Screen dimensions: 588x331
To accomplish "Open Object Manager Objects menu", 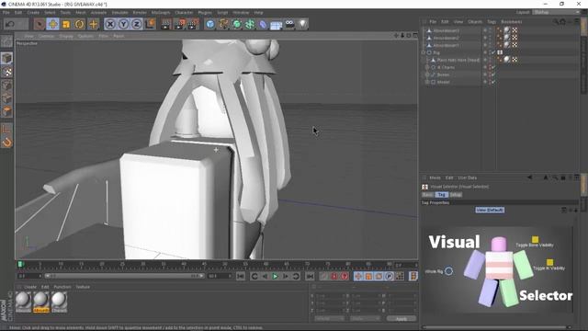I will (x=475, y=22).
